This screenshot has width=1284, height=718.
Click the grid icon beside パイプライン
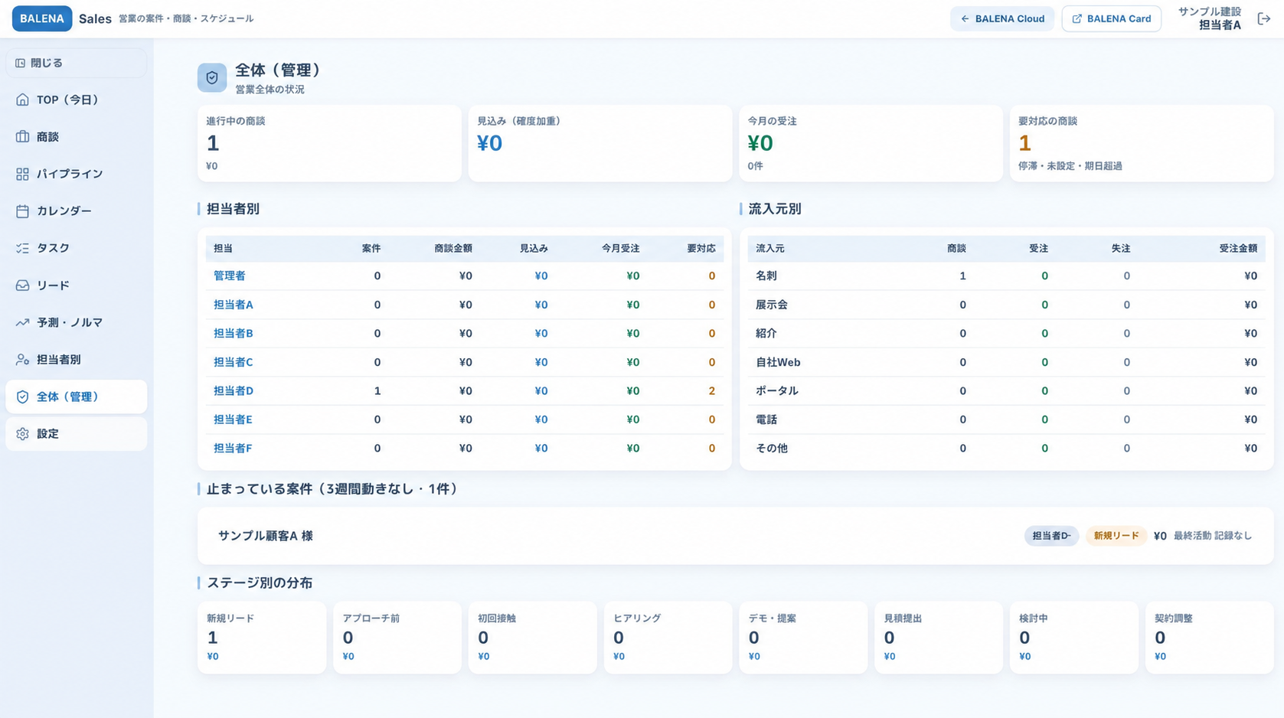point(22,174)
